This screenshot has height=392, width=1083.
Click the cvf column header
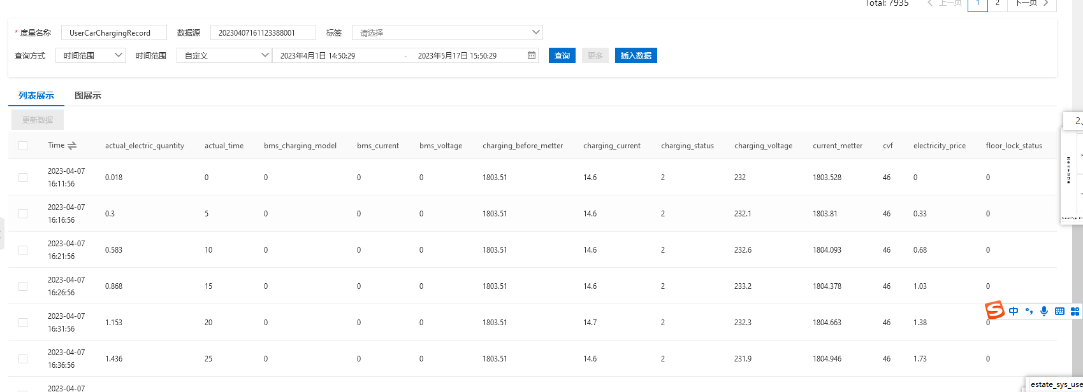tap(888, 146)
